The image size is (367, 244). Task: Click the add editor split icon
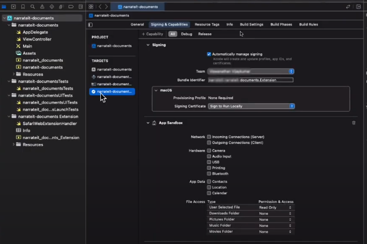click(358, 7)
